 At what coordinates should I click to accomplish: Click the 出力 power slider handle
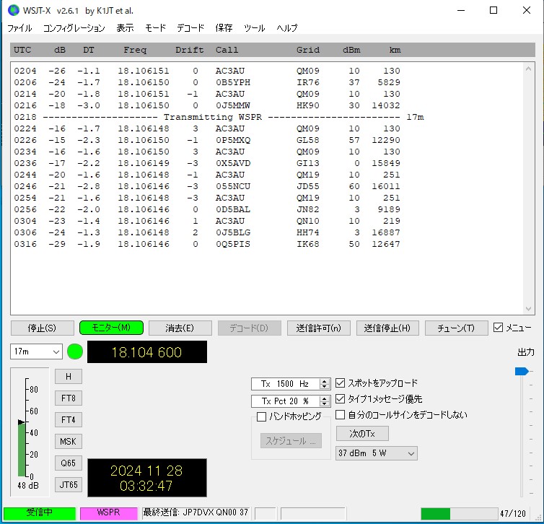[522, 371]
